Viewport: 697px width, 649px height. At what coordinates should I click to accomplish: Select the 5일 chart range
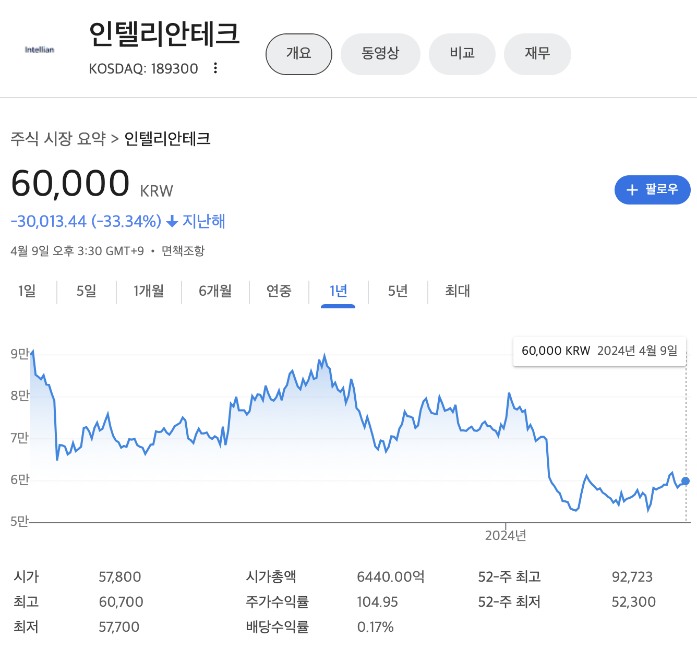click(87, 291)
